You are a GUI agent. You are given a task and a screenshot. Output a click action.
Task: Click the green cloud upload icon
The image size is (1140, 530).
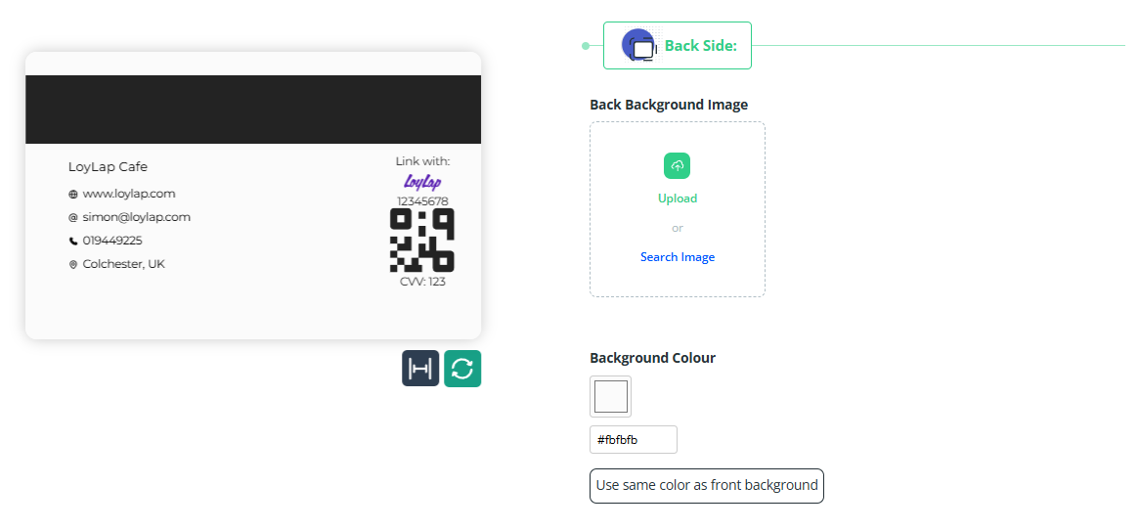(x=677, y=166)
